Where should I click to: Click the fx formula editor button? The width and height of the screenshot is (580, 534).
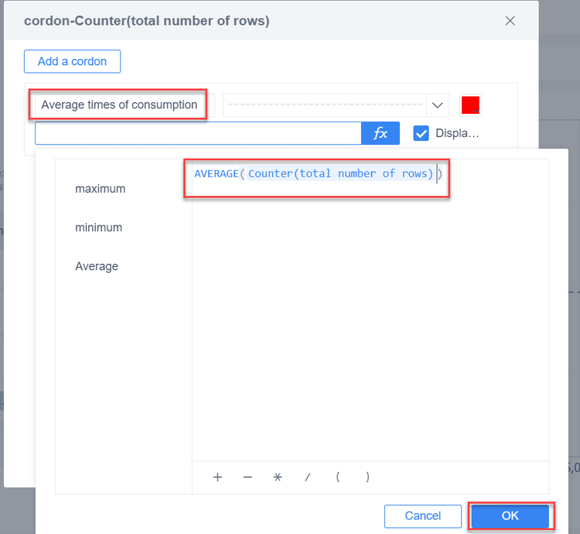(380, 133)
